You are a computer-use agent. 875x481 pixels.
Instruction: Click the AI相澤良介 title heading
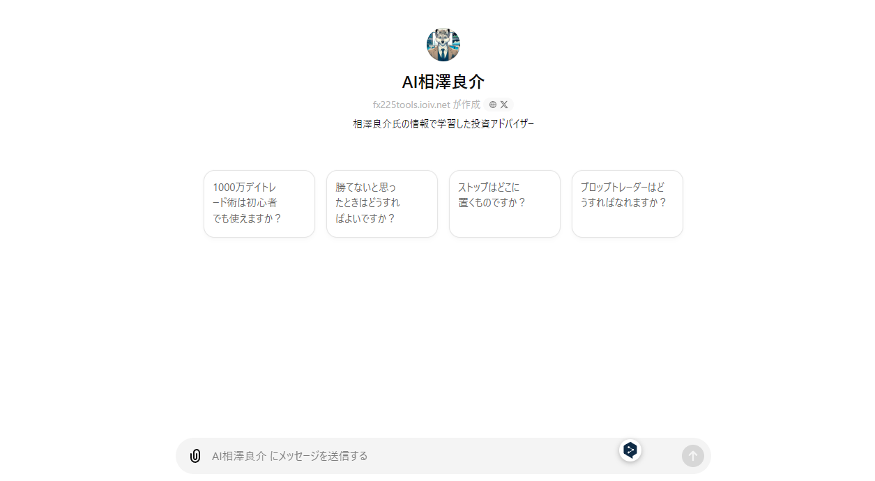point(443,82)
